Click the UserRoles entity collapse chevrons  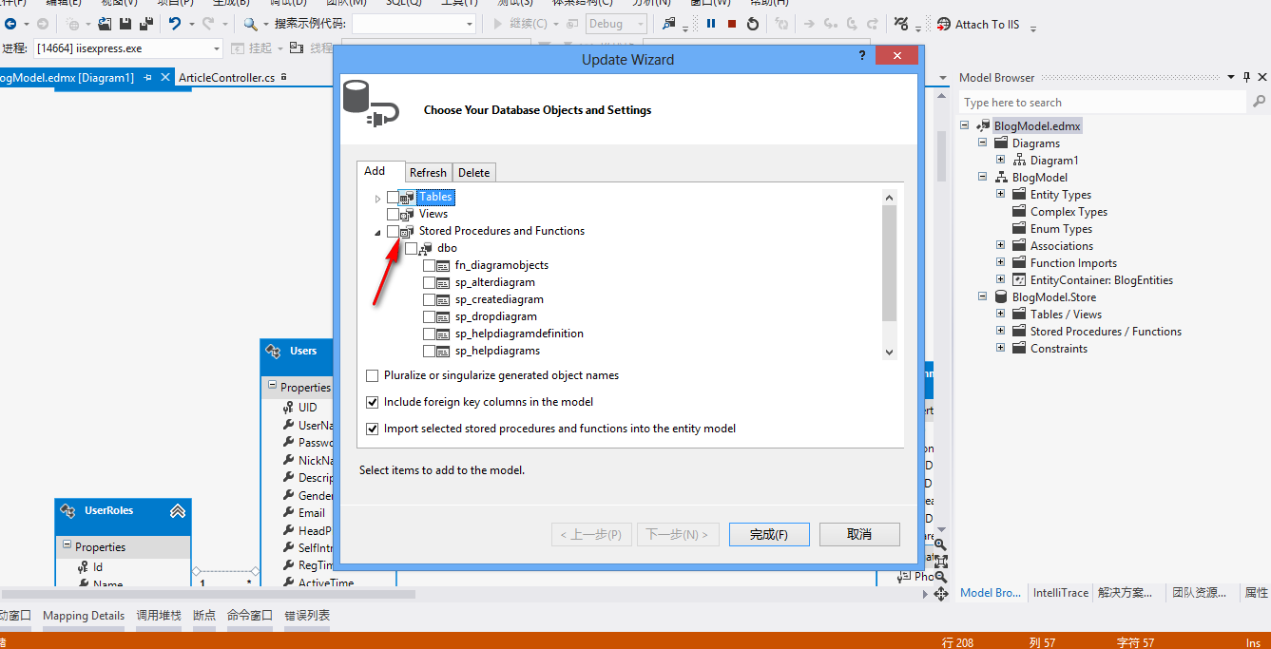(178, 511)
